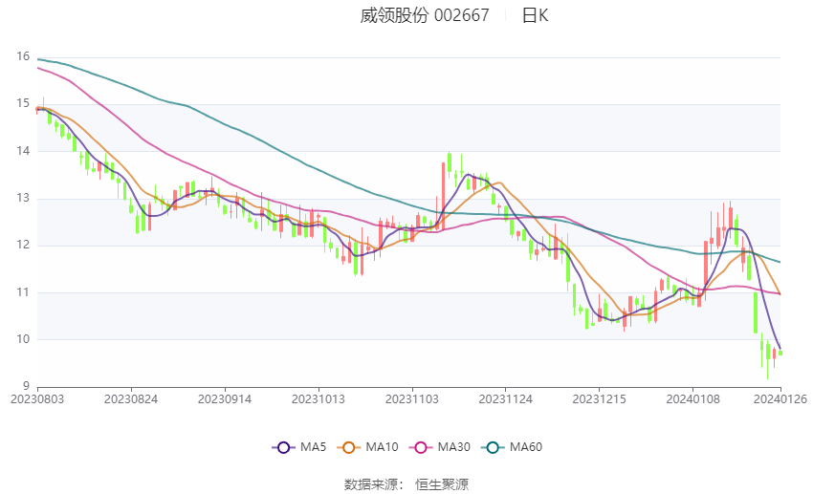Toggle the MA10 orange legend circle
The image size is (813, 494).
point(348,447)
